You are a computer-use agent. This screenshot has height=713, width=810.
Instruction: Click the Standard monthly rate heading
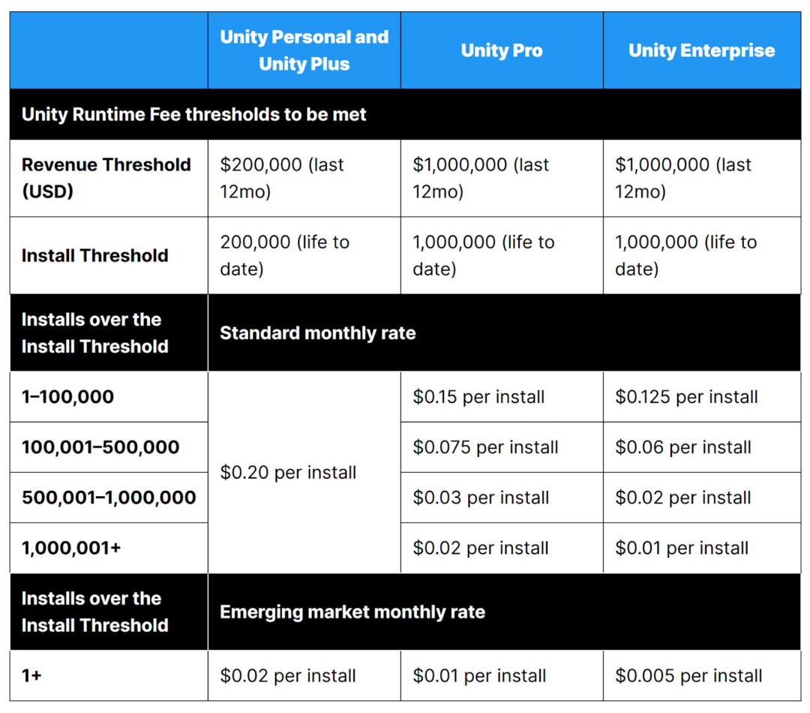point(317,332)
